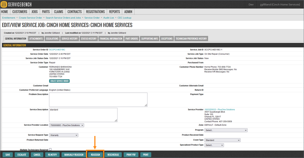Click the Reschedule button

113,155
